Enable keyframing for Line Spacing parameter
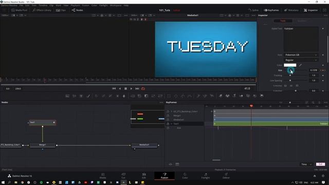The image size is (329, 185). point(323,81)
